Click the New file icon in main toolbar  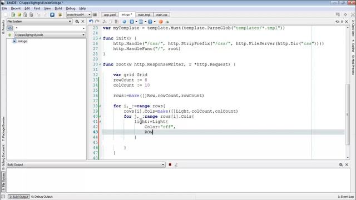(6, 15)
